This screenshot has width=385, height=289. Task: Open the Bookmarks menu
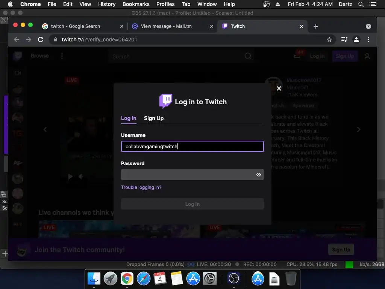point(136,4)
